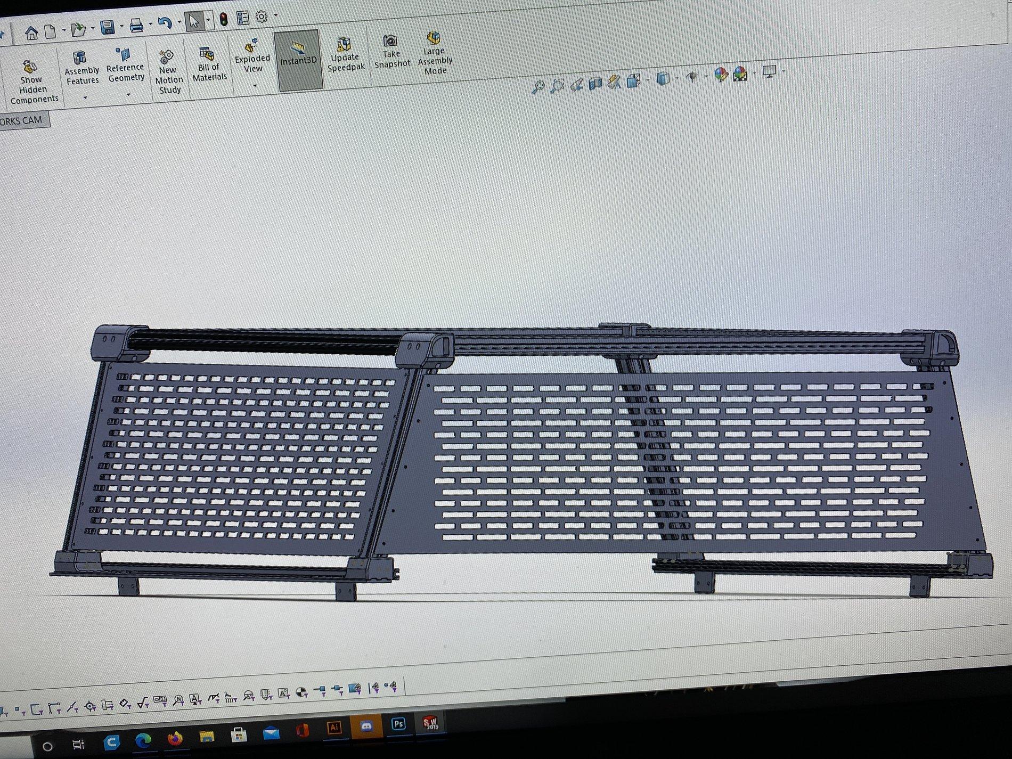
Task: Expand the Options gear dropdown arrow
Action: (275, 15)
